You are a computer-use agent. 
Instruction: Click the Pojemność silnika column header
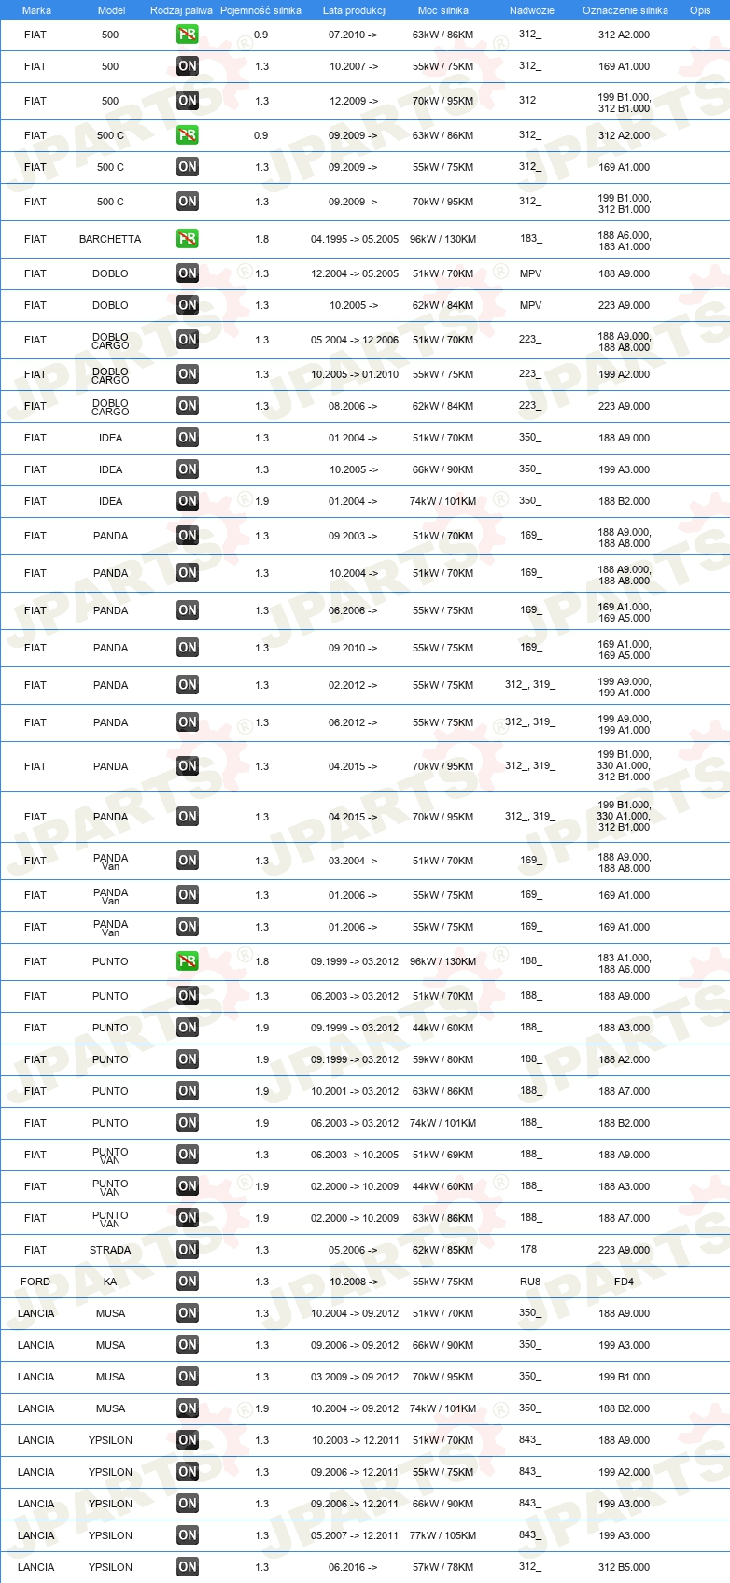[260, 10]
